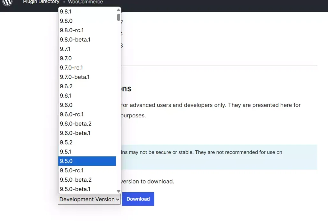The height and width of the screenshot is (221, 328).
Task: Choose version 9.6.0-rc.1
Action: 87,114
